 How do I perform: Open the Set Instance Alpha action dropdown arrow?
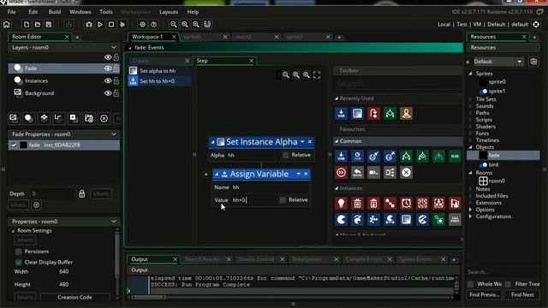302,142
